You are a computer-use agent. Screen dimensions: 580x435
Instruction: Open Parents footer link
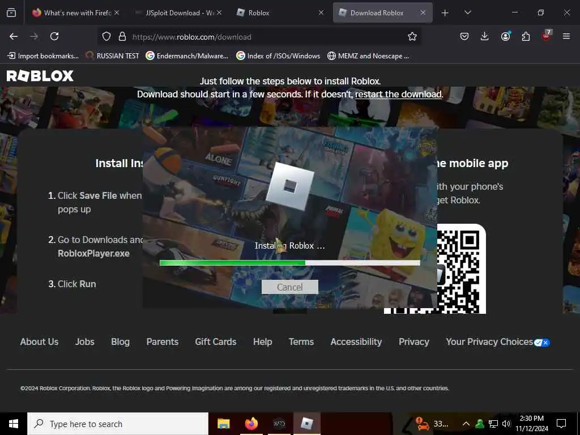tap(163, 342)
